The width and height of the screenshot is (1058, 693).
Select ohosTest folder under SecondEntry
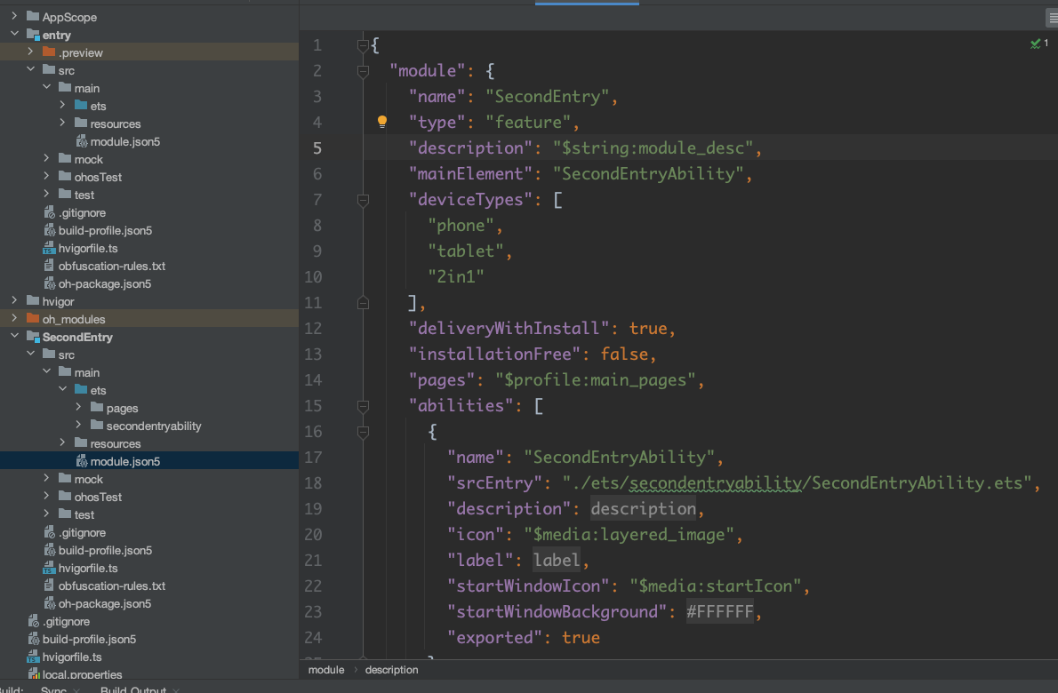[x=98, y=497]
